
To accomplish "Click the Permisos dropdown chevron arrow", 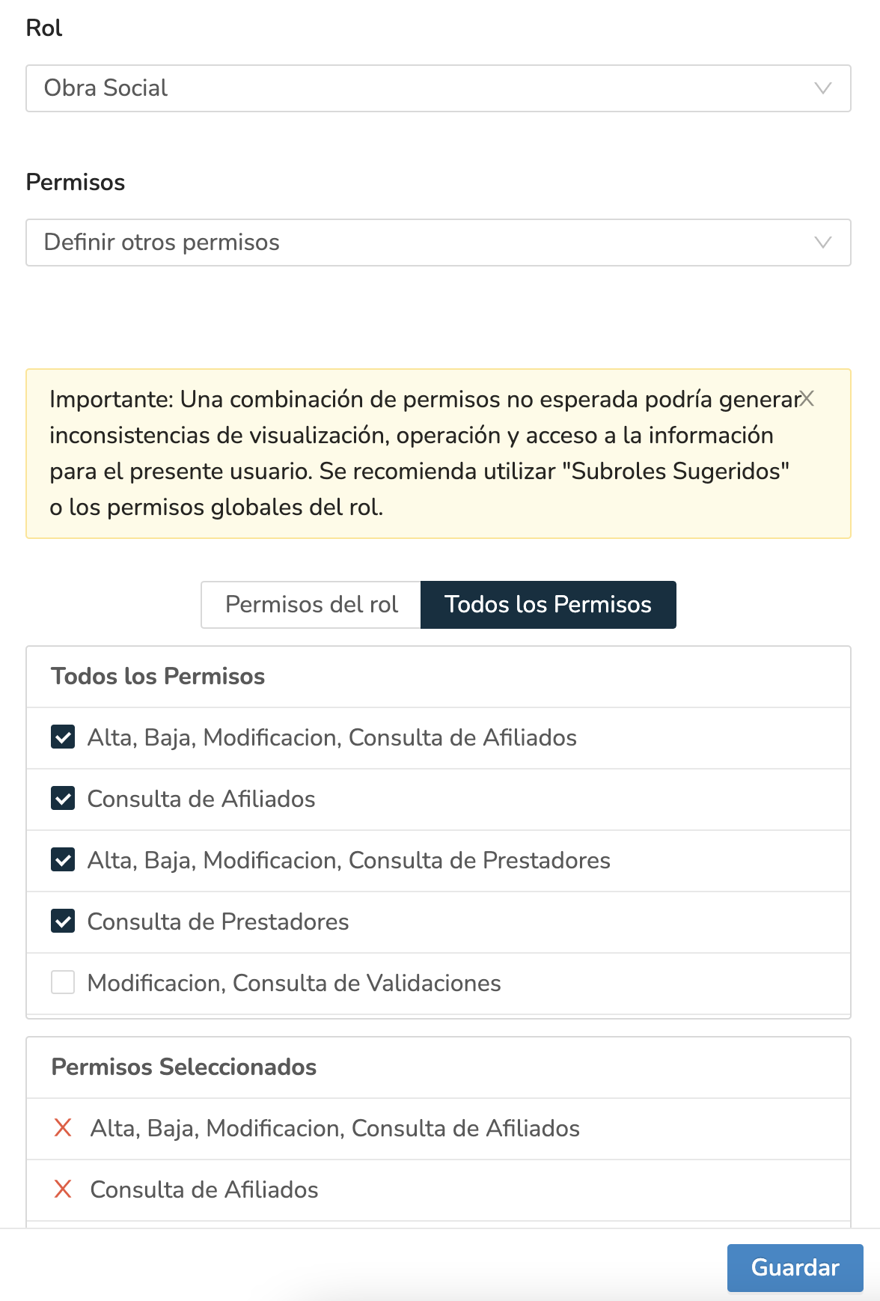I will pos(822,243).
